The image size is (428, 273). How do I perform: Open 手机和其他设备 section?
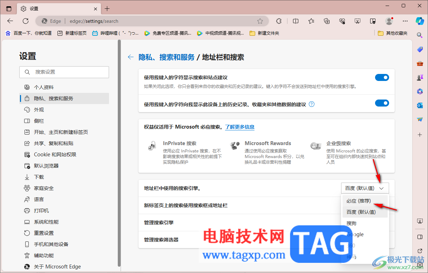tap(64, 244)
